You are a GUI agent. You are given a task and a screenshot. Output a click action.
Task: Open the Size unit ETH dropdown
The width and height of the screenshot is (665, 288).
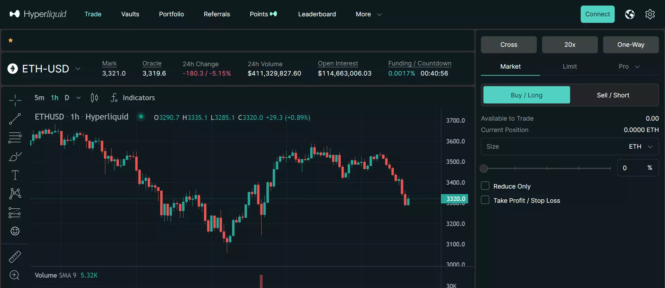[641, 147]
